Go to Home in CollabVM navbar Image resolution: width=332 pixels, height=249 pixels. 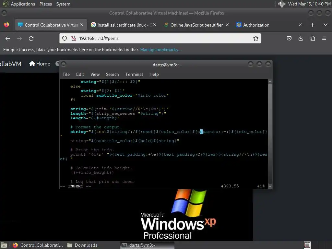40,64
